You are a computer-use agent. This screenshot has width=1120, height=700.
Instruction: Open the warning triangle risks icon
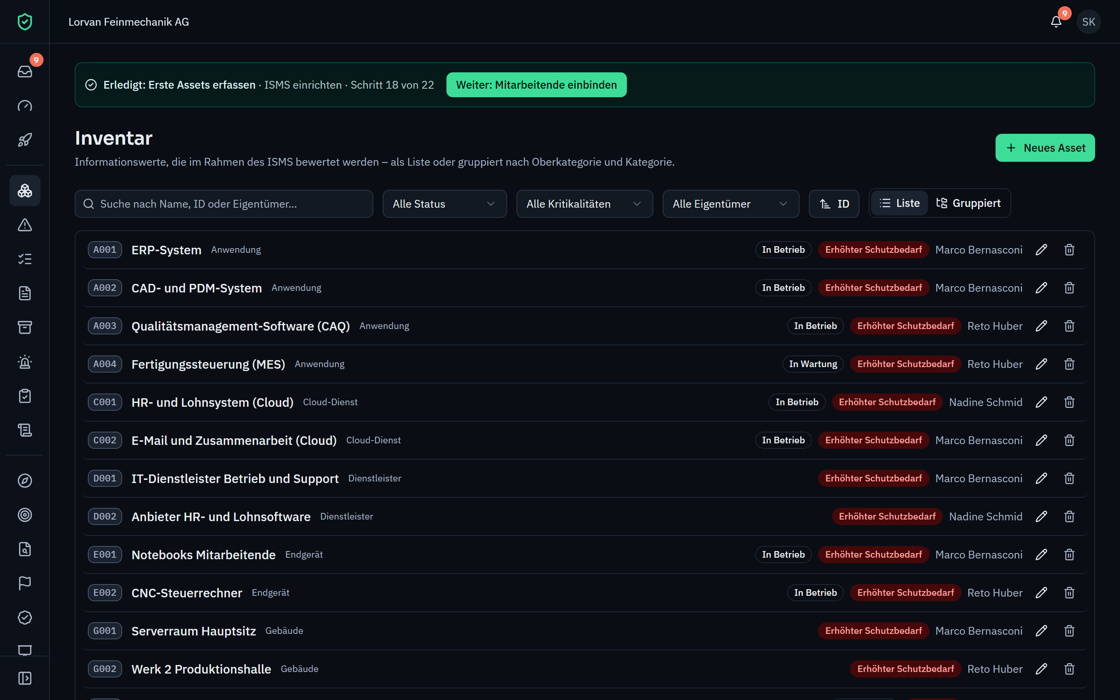click(24, 225)
